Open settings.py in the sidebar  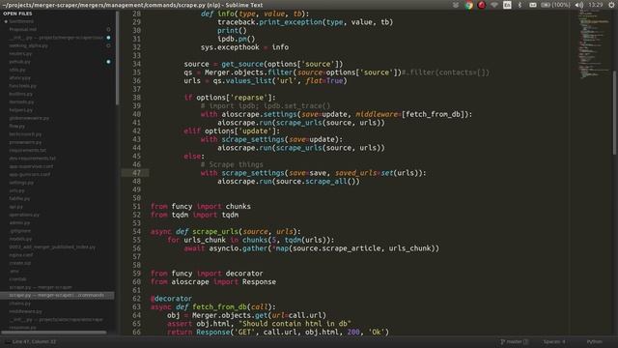(21, 183)
